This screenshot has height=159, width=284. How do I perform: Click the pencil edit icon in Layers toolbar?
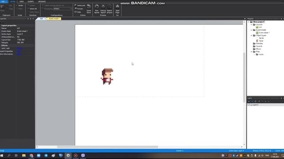tap(259, 102)
